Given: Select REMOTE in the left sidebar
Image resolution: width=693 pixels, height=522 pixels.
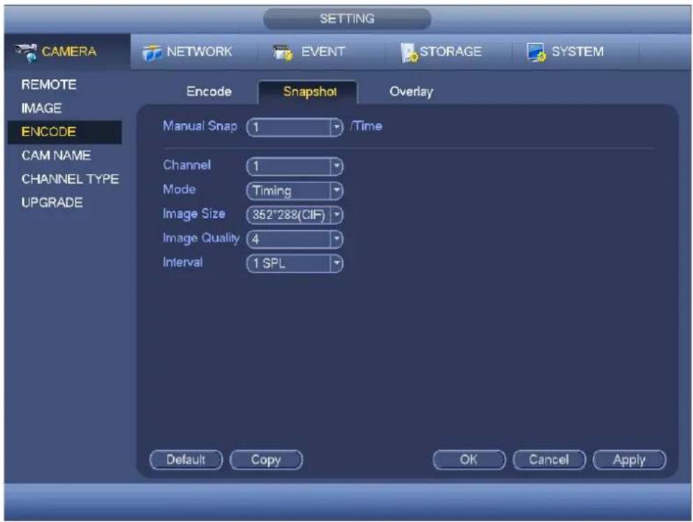Looking at the screenshot, I should click(x=49, y=84).
